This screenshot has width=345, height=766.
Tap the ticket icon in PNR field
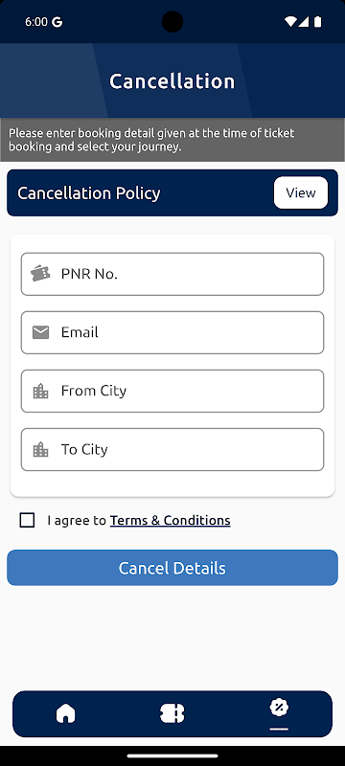[x=40, y=274]
